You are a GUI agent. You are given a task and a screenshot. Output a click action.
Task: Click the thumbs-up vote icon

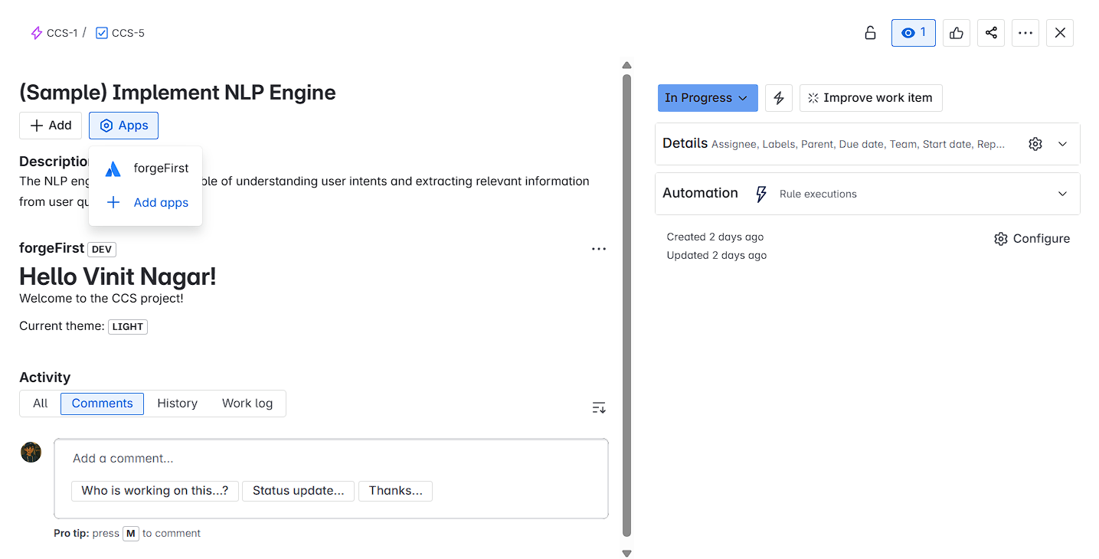(957, 33)
